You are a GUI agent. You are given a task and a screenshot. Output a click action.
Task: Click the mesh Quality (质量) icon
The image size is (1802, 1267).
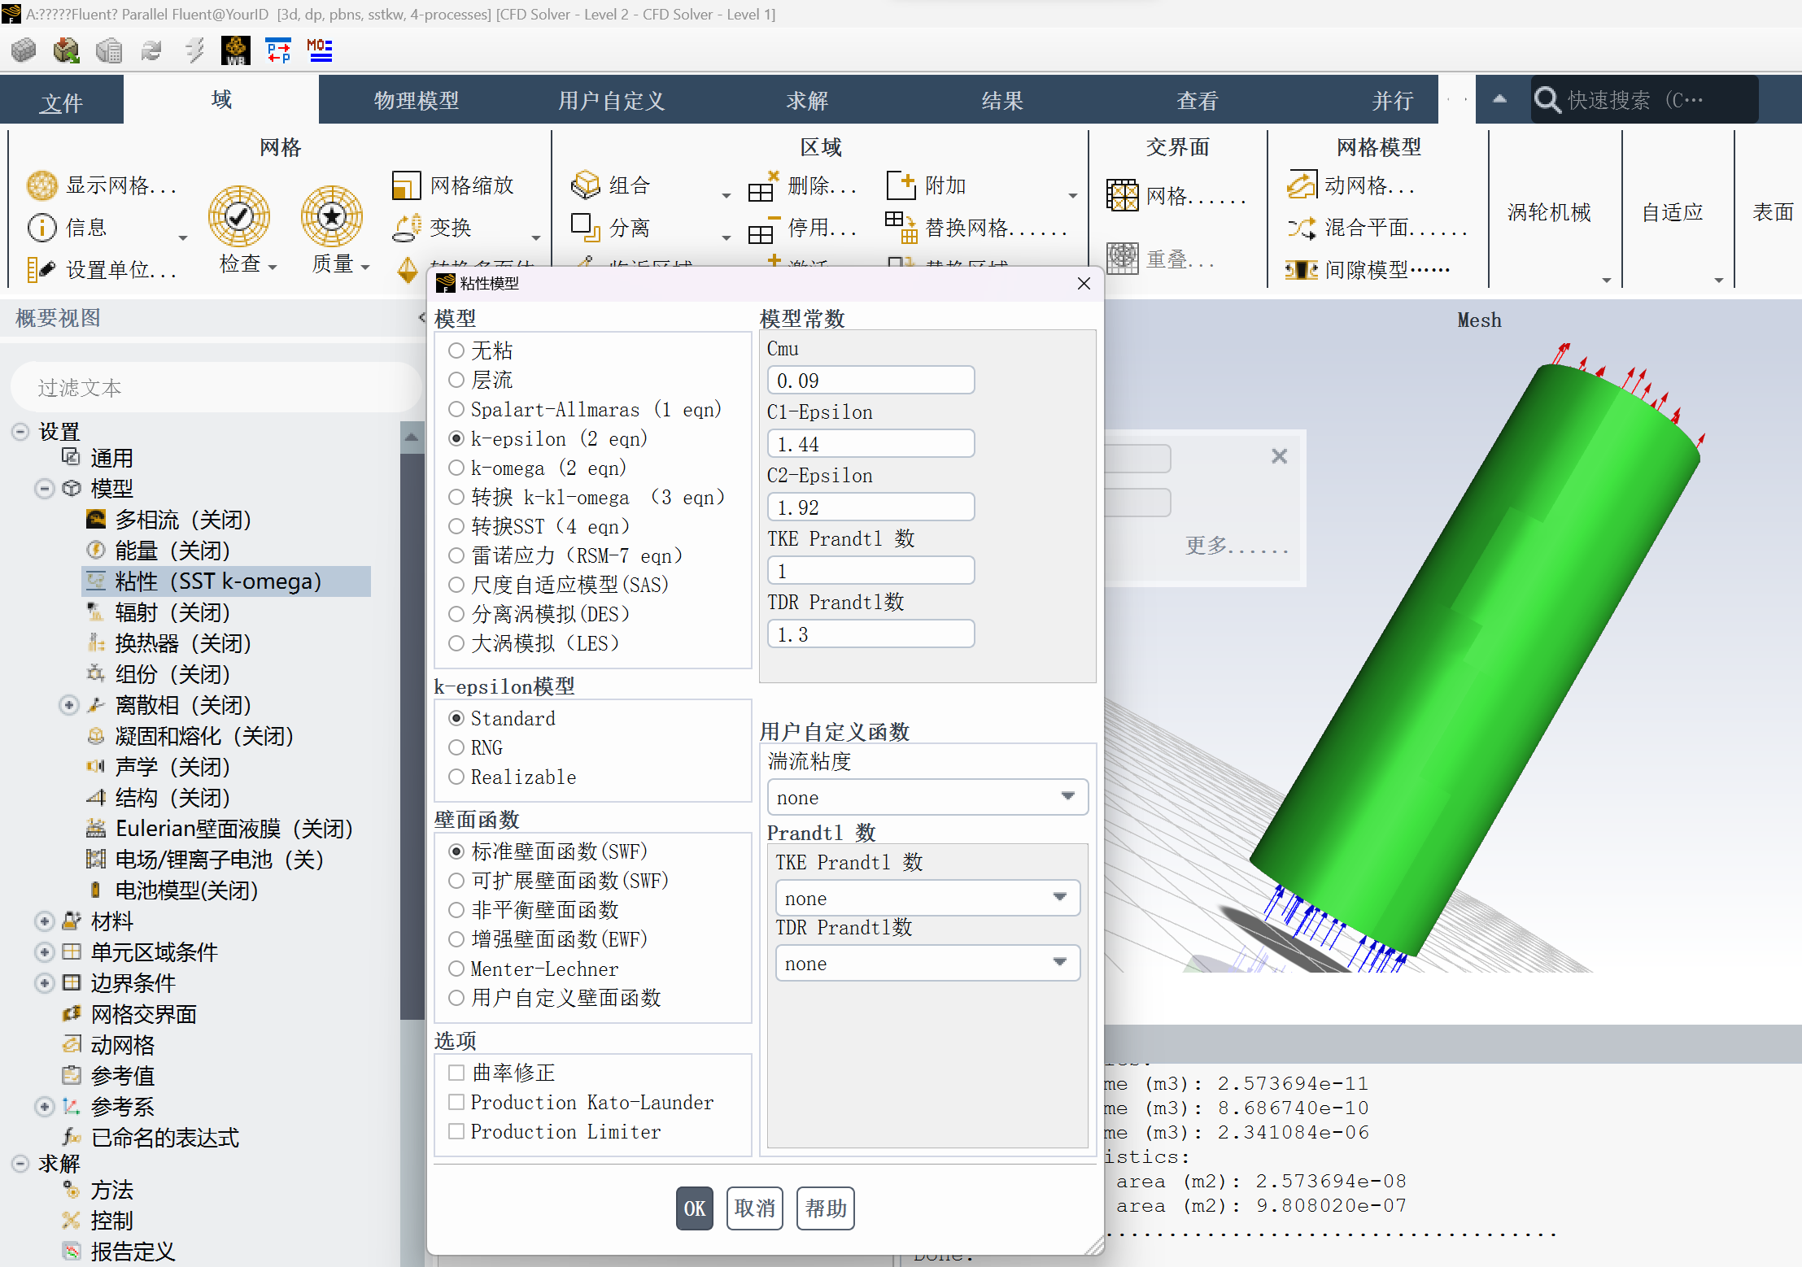pyautogui.click(x=331, y=216)
